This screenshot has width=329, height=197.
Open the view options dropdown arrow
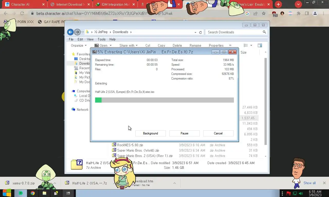(x=251, y=45)
